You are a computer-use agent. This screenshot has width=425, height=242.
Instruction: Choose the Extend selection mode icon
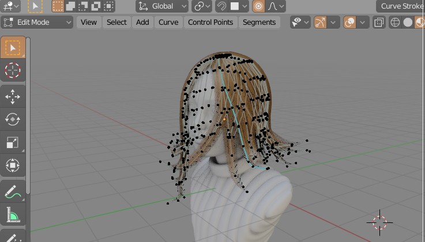70,6
